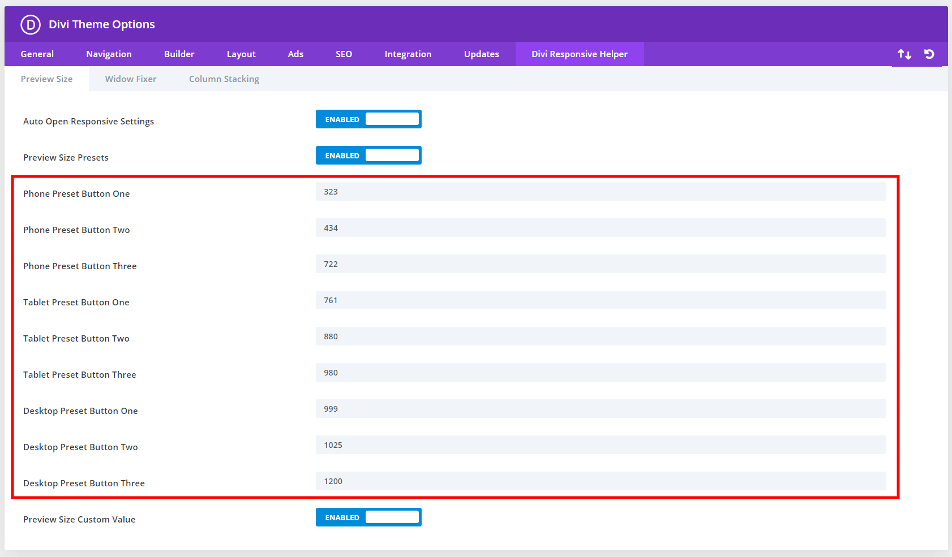
Task: Click the Preview Size Presets label
Action: tap(66, 158)
